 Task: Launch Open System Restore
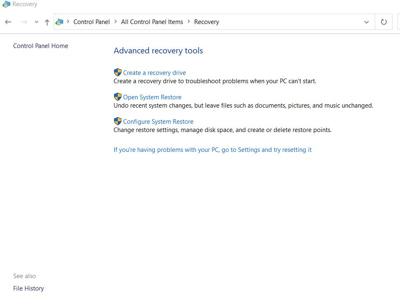[152, 97]
